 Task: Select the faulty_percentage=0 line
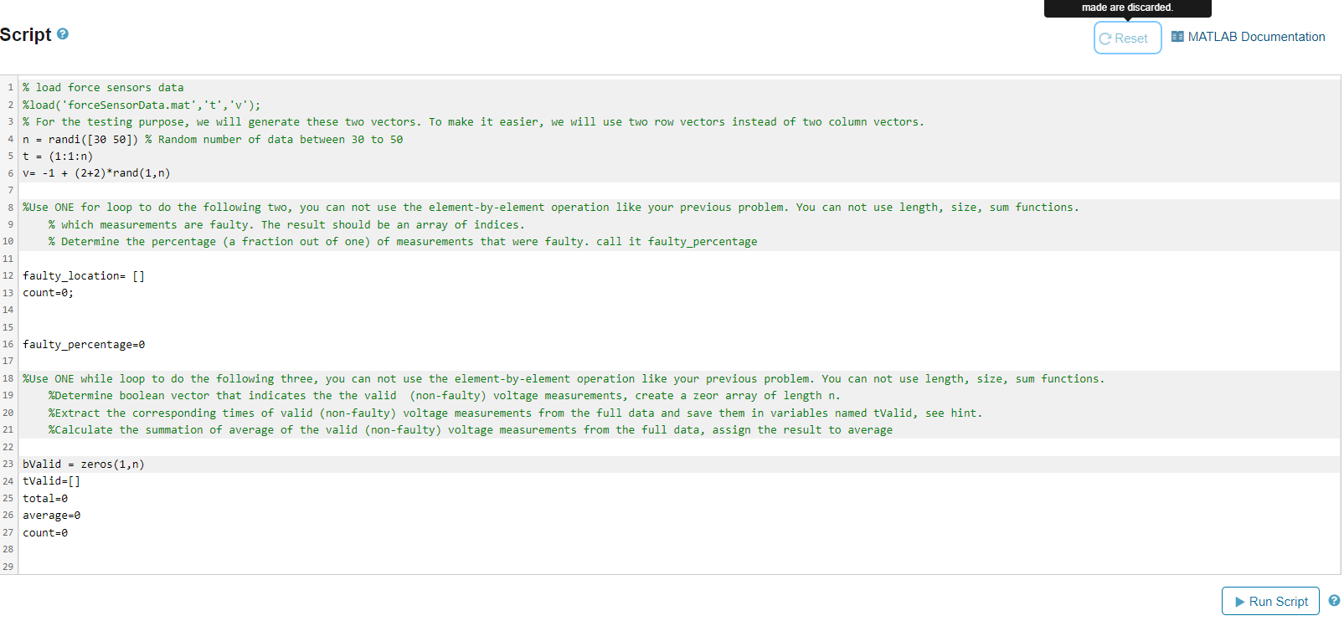click(84, 344)
